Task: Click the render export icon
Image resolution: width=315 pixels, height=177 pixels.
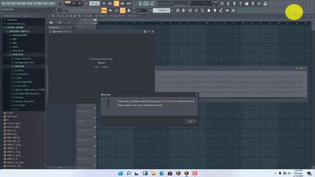Action: click(x=253, y=3)
